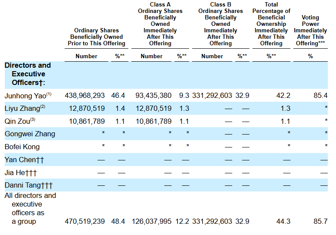The width and height of the screenshot is (336, 235).
Task: Select the 126,037,995 Class A group total
Action: tap(152, 221)
